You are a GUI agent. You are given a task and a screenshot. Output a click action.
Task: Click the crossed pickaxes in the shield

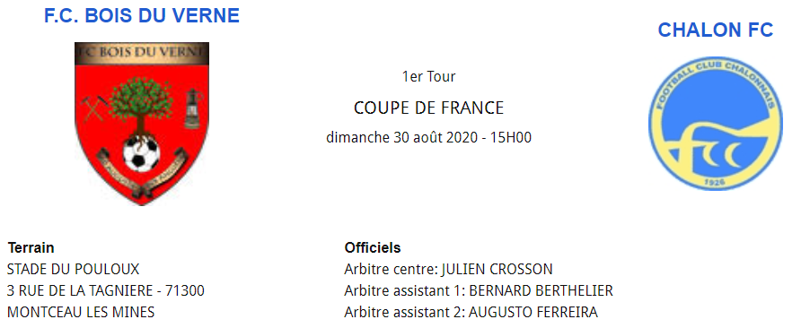tap(93, 108)
